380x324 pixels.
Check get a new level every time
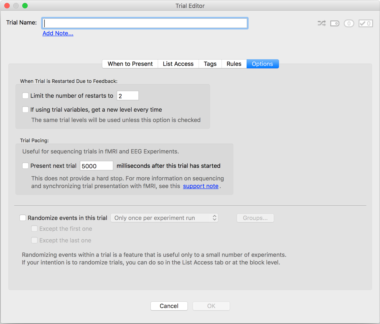click(x=25, y=110)
